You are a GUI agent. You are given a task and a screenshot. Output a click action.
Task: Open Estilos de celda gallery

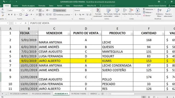pos(117,13)
